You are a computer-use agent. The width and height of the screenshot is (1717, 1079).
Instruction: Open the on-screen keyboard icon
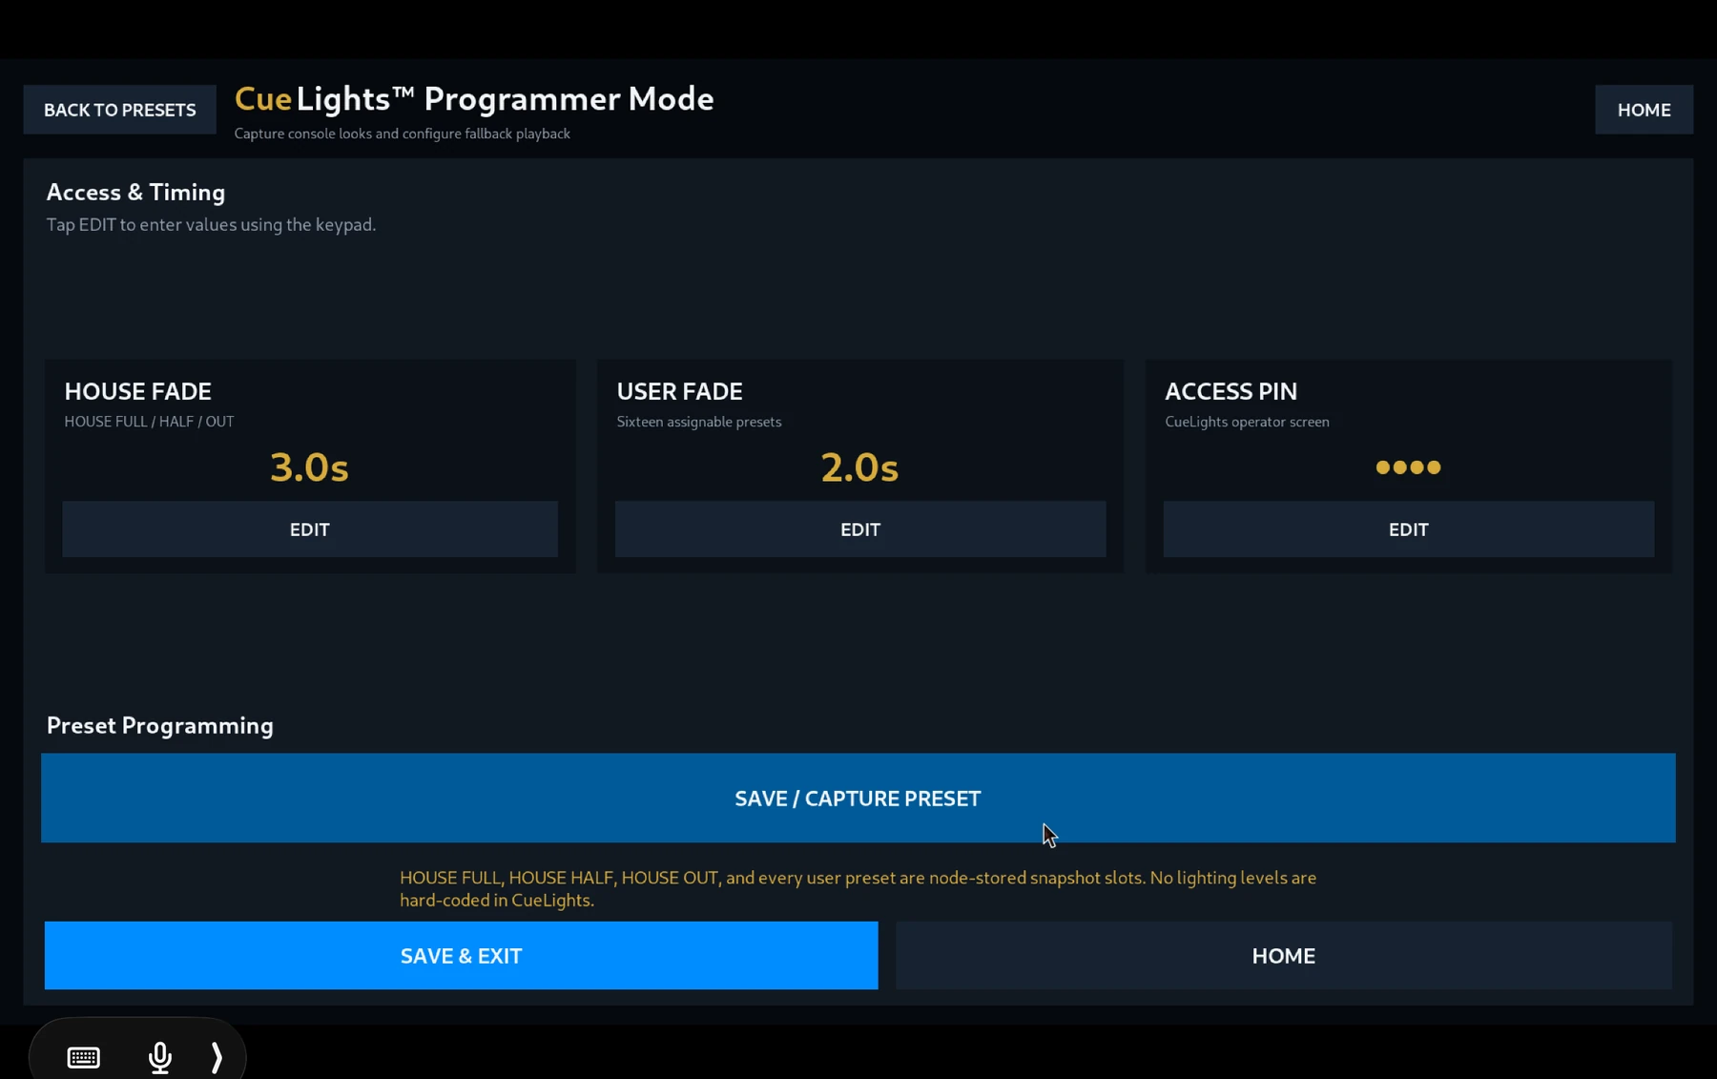(83, 1057)
